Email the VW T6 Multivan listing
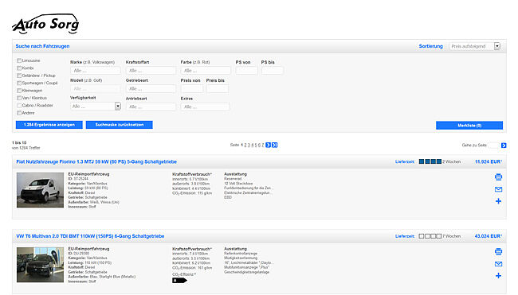Screen dimensions: 518x295 point(499,264)
